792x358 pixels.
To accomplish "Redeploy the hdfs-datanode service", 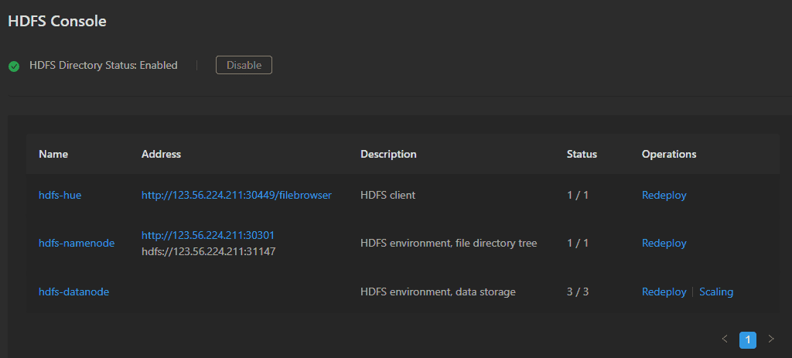I will 664,292.
